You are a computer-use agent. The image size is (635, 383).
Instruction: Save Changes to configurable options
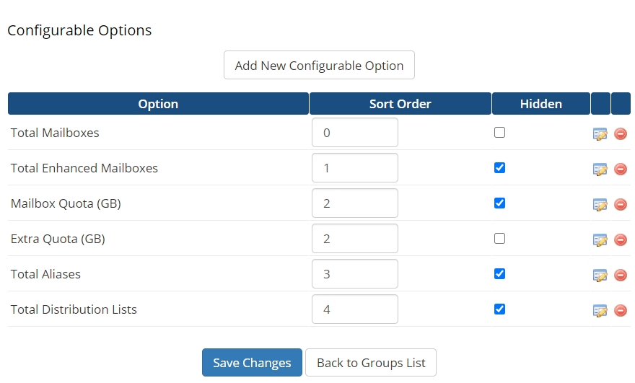pos(252,362)
